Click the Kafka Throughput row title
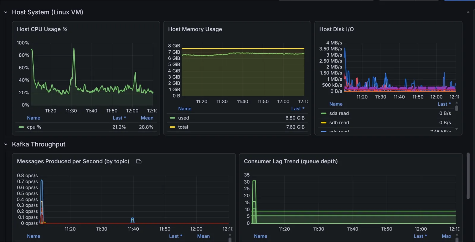 (39, 144)
